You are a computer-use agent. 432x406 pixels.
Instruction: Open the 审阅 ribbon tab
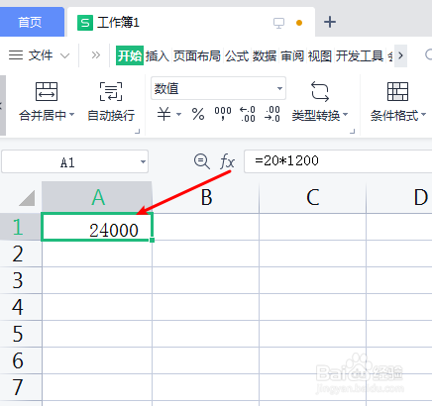(x=292, y=55)
